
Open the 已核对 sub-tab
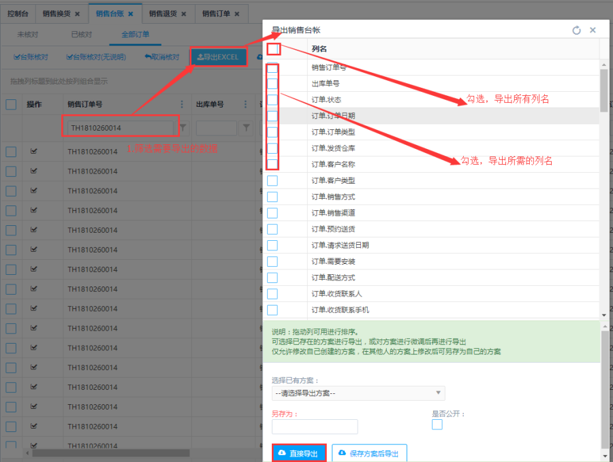click(x=81, y=34)
